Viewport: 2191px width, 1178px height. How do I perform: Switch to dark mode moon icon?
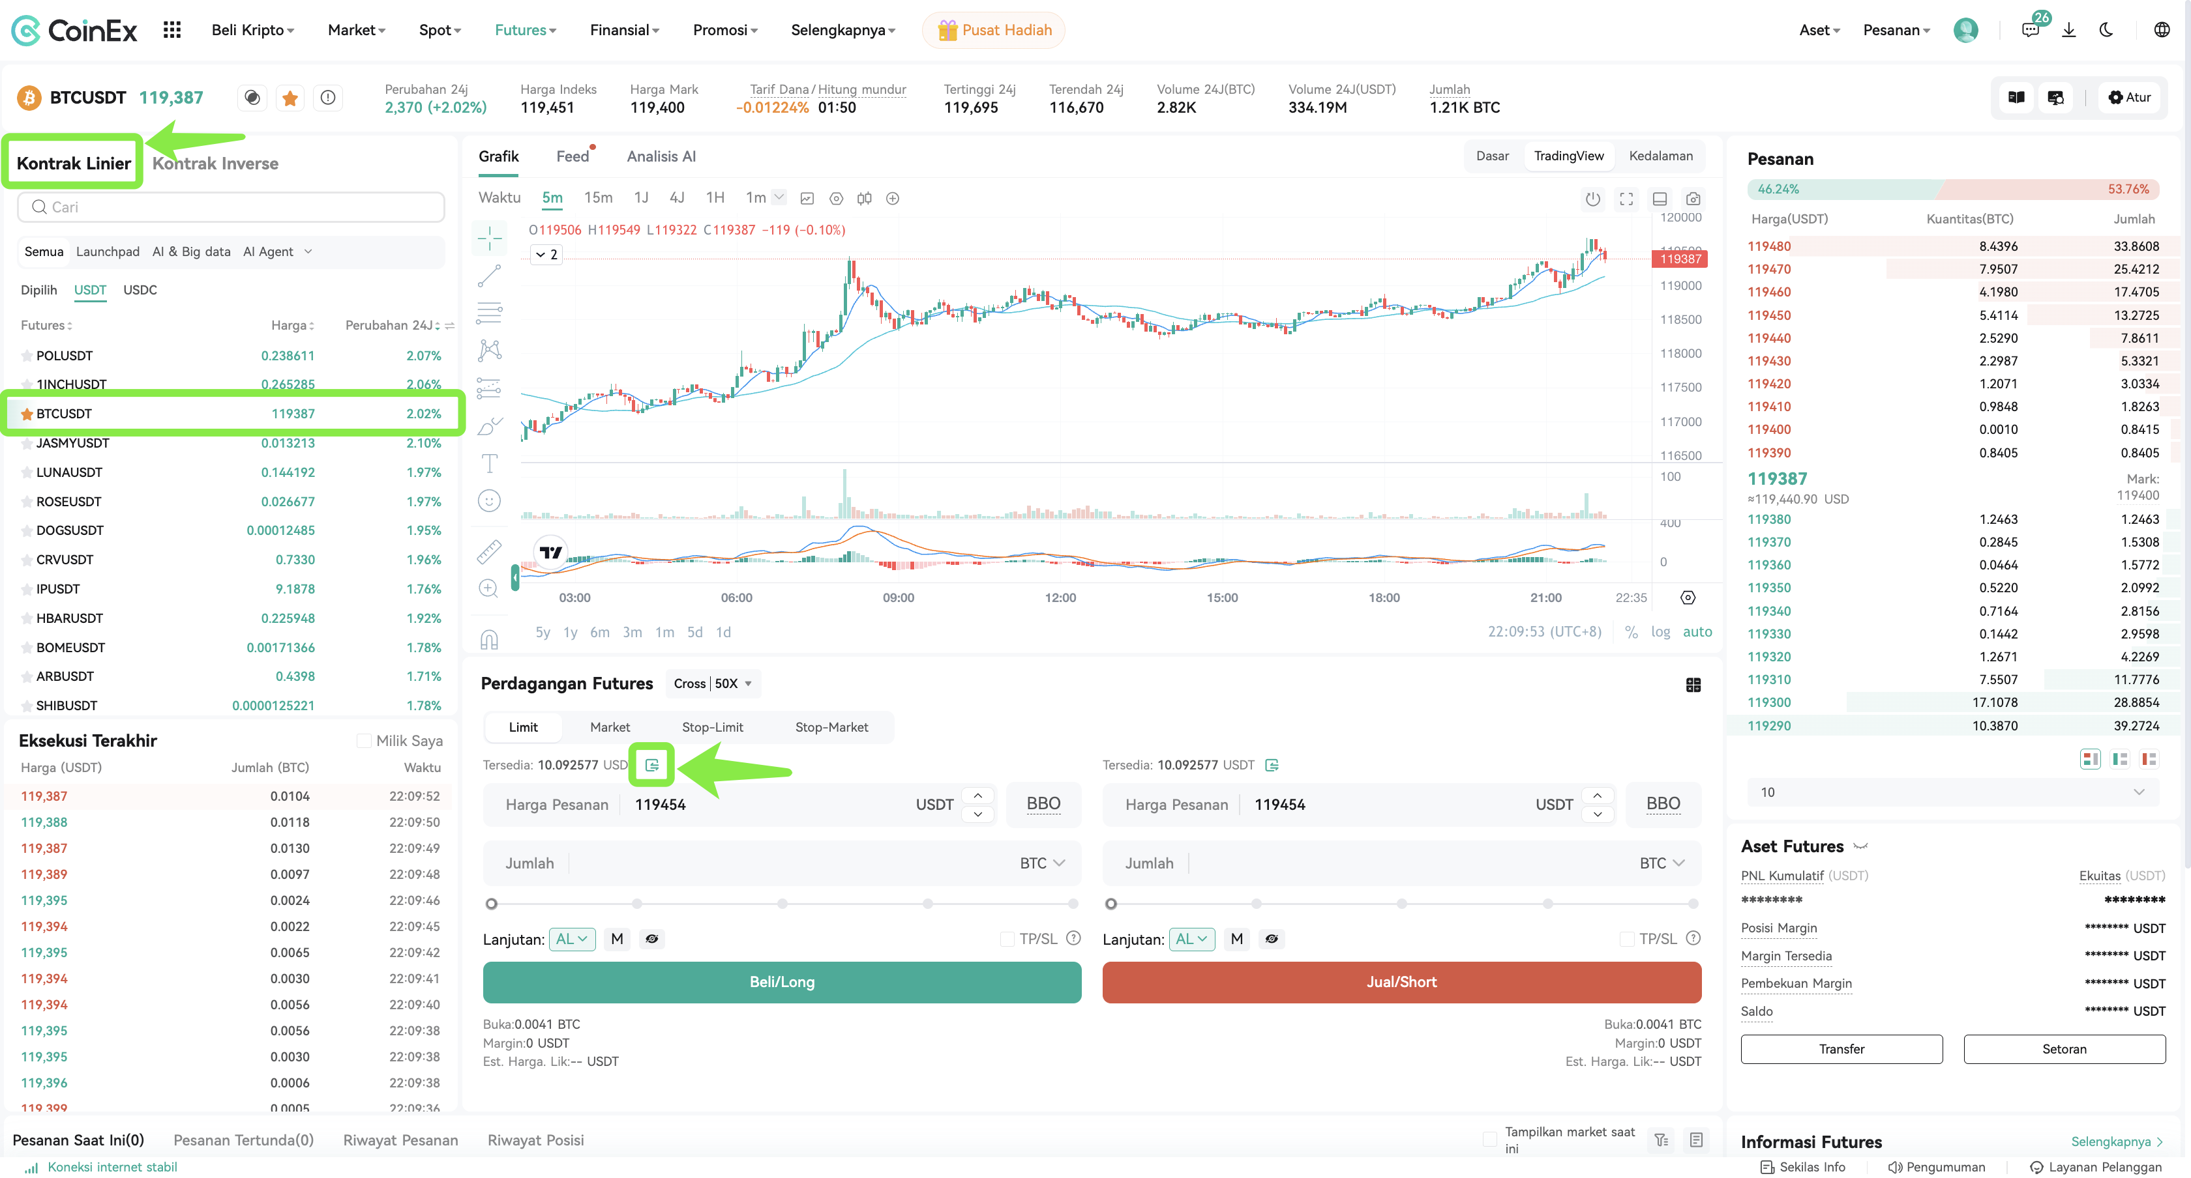coord(2106,30)
